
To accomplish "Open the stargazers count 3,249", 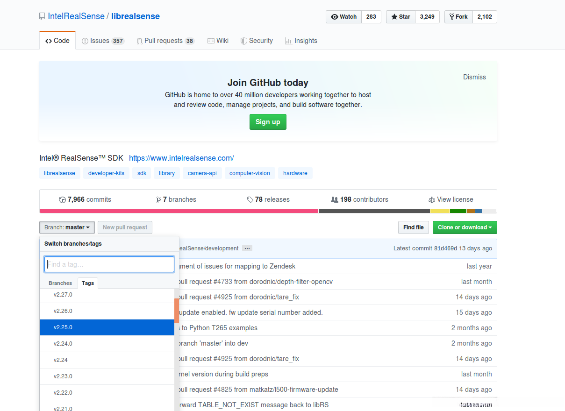I will coord(427,17).
